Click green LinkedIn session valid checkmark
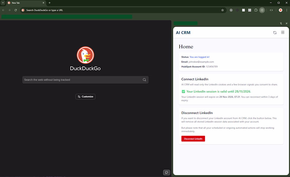 pyautogui.click(x=183, y=91)
